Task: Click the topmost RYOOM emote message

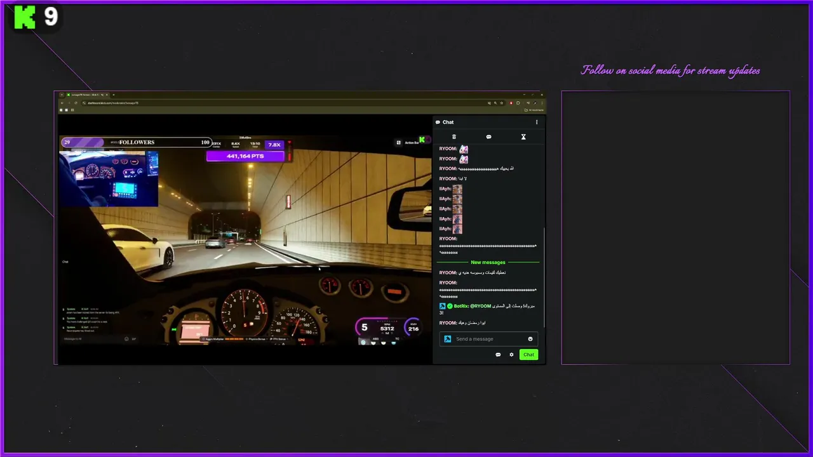Action: (454, 149)
